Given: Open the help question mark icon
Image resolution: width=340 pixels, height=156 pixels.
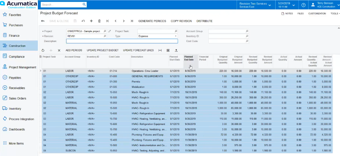Looking at the screenshot, I should (x=303, y=5).
